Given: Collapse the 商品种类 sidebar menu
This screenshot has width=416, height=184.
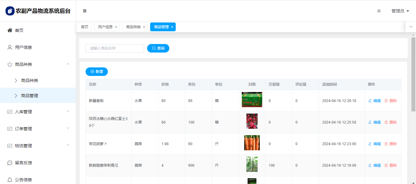Looking at the screenshot, I should [68, 64].
